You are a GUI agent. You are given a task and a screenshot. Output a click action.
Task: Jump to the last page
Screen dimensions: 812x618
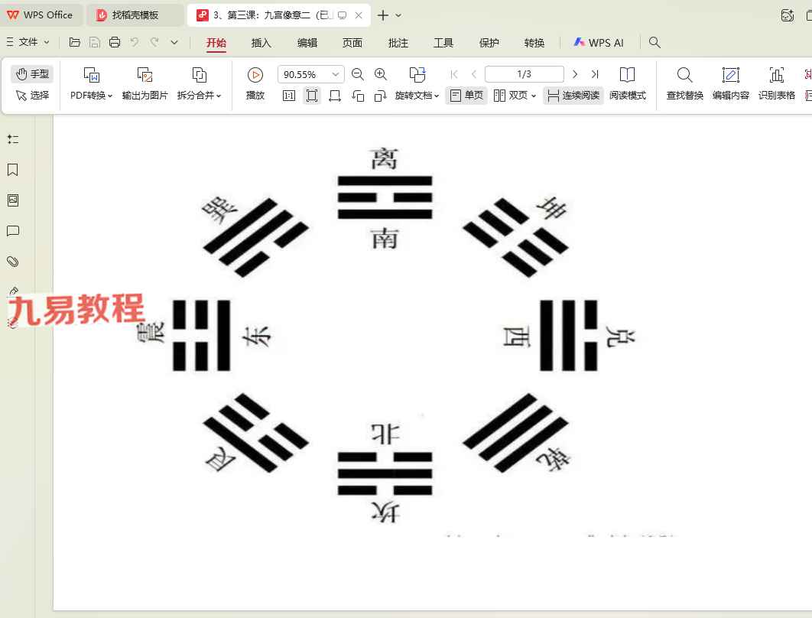(595, 74)
